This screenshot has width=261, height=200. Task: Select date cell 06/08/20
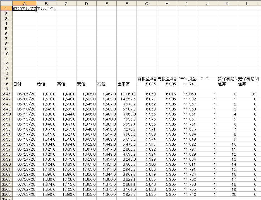pos(24,99)
